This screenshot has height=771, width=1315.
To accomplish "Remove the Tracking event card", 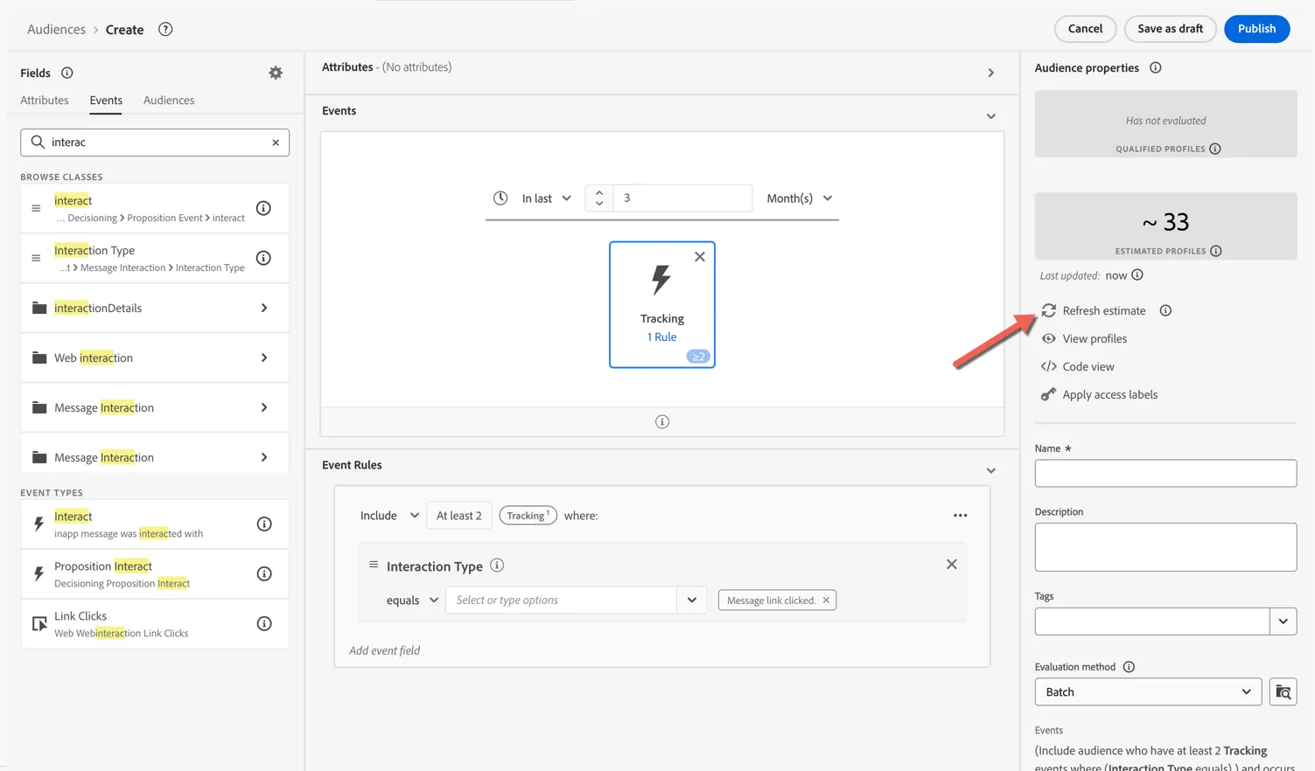I will [x=700, y=257].
